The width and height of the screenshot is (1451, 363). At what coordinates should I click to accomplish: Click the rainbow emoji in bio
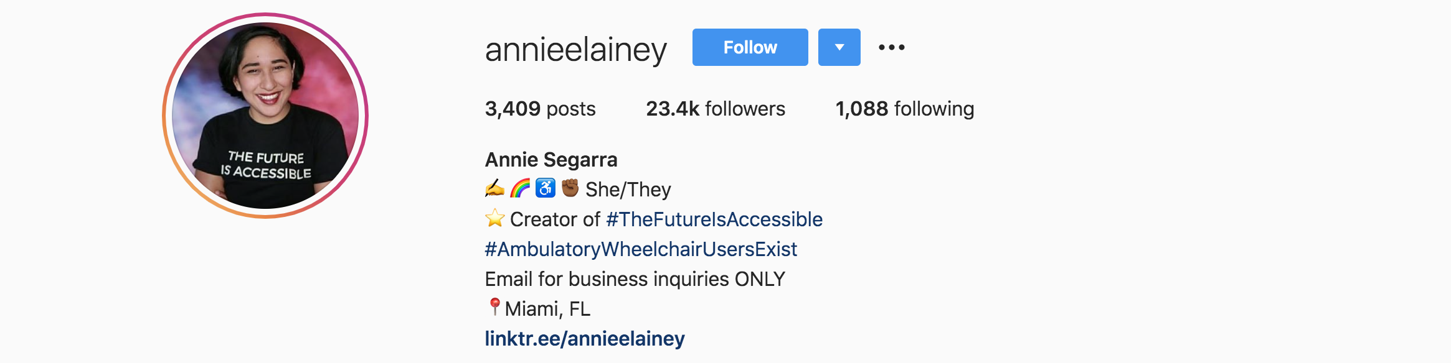[520, 188]
